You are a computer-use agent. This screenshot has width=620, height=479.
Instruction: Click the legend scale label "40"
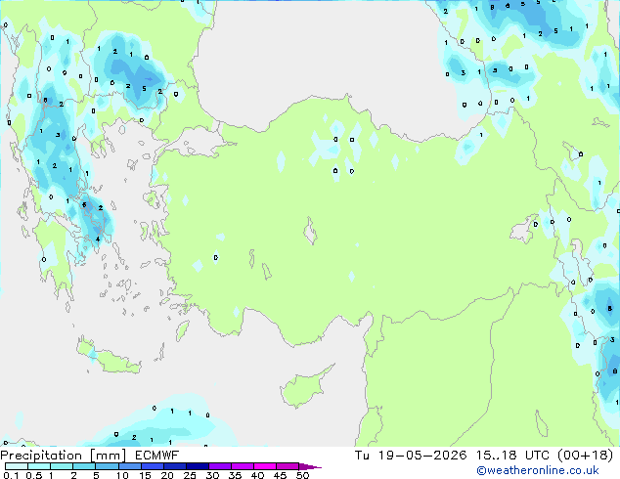click(257, 475)
